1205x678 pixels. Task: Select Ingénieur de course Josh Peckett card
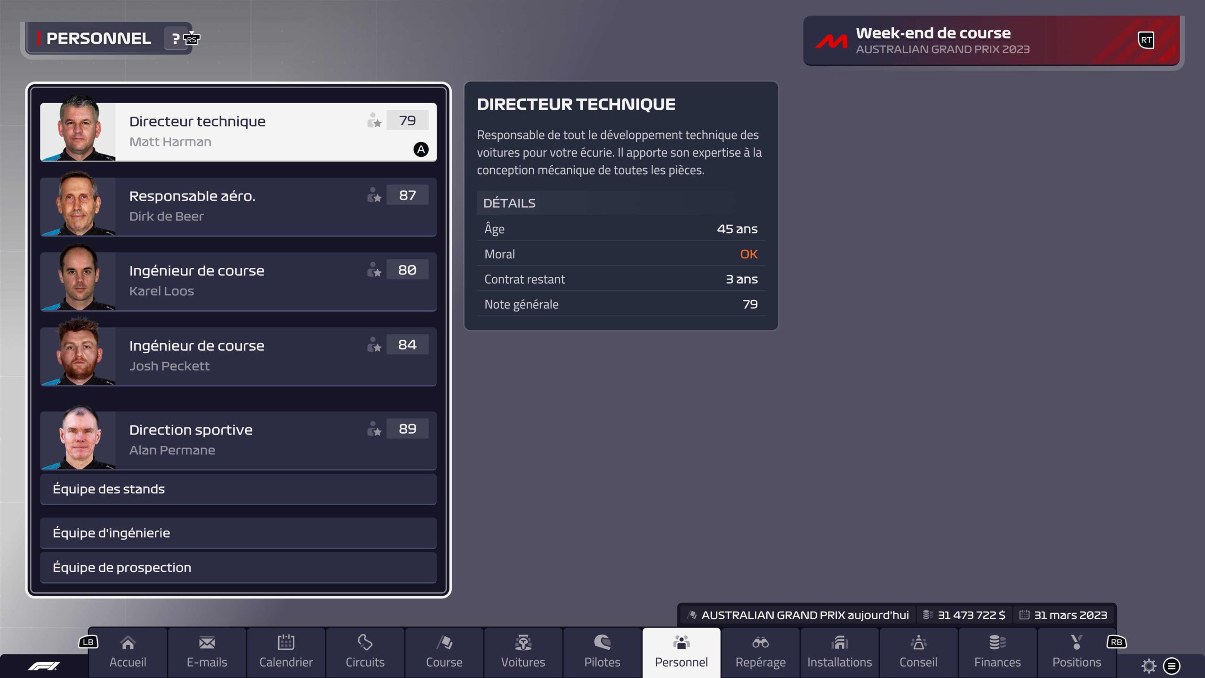pyautogui.click(x=239, y=356)
